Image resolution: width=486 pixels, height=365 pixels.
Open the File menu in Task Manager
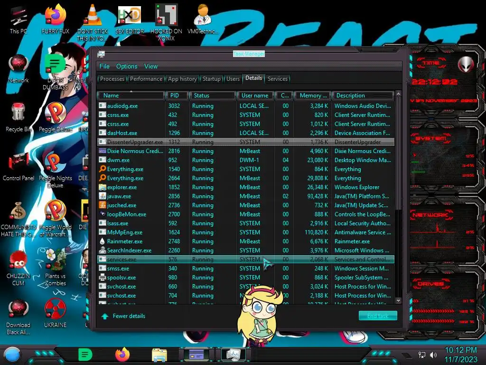[104, 66]
